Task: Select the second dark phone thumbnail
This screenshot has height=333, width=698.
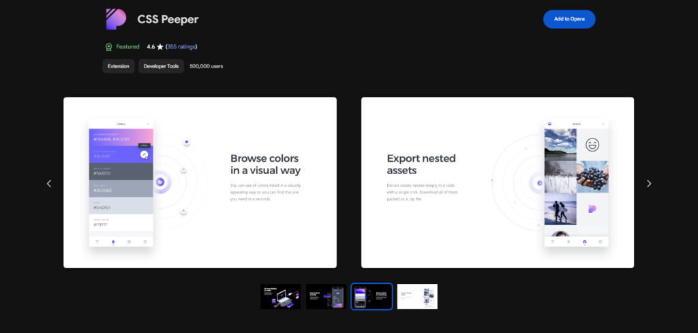Action: point(326,296)
